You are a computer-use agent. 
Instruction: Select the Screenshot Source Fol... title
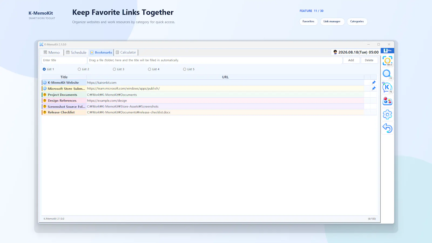[x=66, y=107]
